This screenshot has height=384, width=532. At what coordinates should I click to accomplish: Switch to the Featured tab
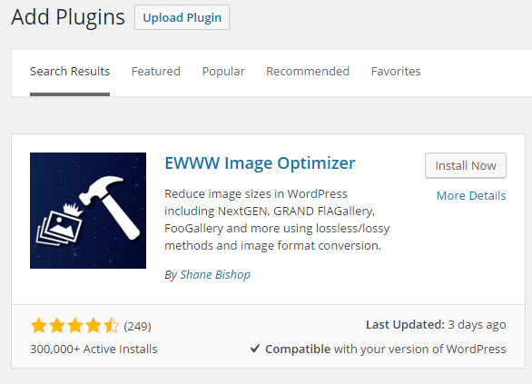click(156, 71)
